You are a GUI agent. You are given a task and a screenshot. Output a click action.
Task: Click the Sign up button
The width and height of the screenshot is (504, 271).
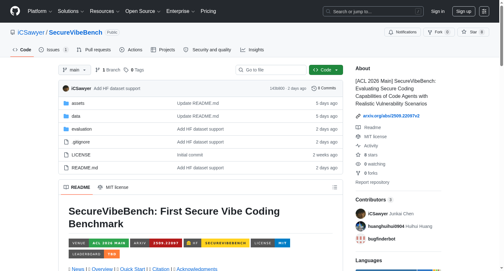click(x=464, y=11)
